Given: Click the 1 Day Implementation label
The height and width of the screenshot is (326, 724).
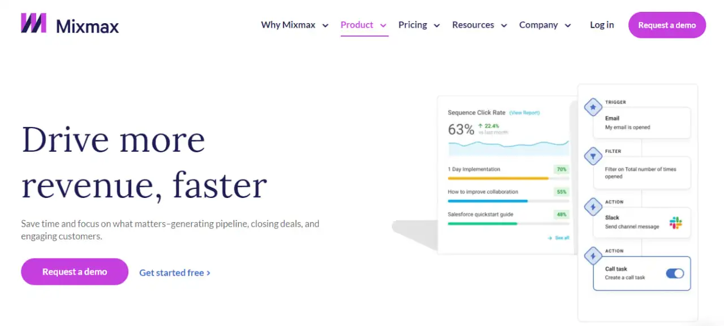Looking at the screenshot, I should click(474, 169).
